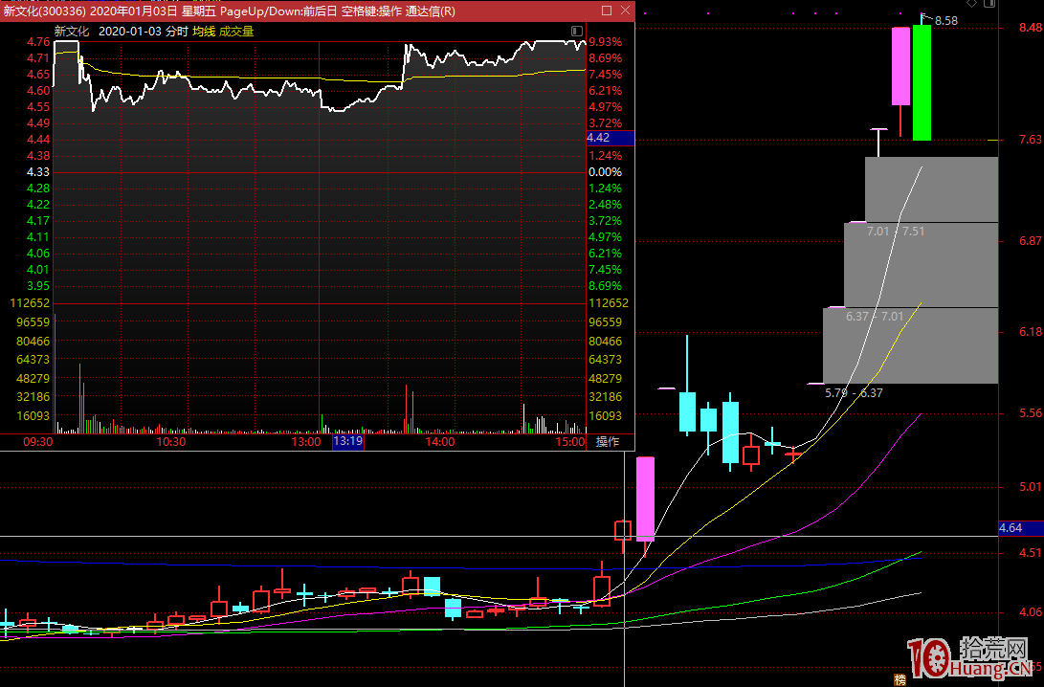This screenshot has height=687, width=1044.
Task: Close the 新文化 intraday popup window
Action: 624,11
